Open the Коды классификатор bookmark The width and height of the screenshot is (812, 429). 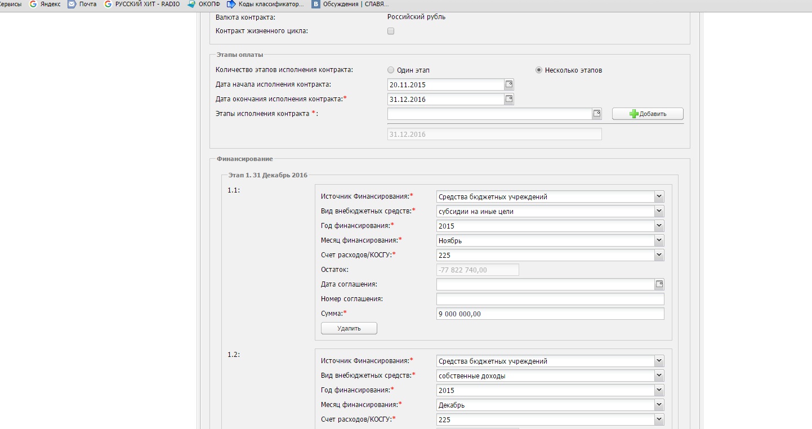(x=265, y=4)
